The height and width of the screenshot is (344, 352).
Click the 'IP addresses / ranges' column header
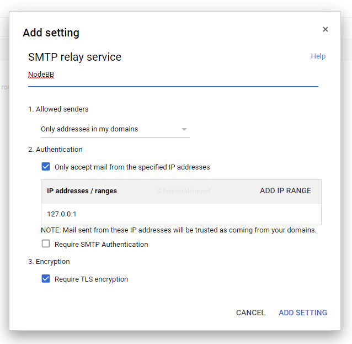[82, 190]
